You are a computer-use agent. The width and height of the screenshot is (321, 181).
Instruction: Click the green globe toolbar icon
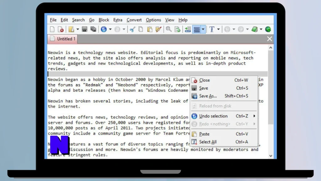pyautogui.click(x=268, y=29)
